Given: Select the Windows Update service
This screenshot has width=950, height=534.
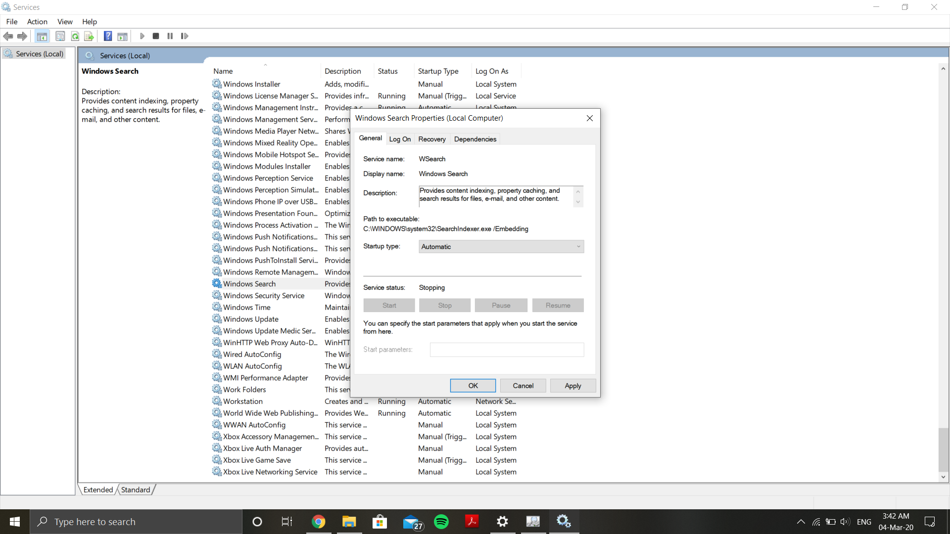Looking at the screenshot, I should [x=250, y=319].
